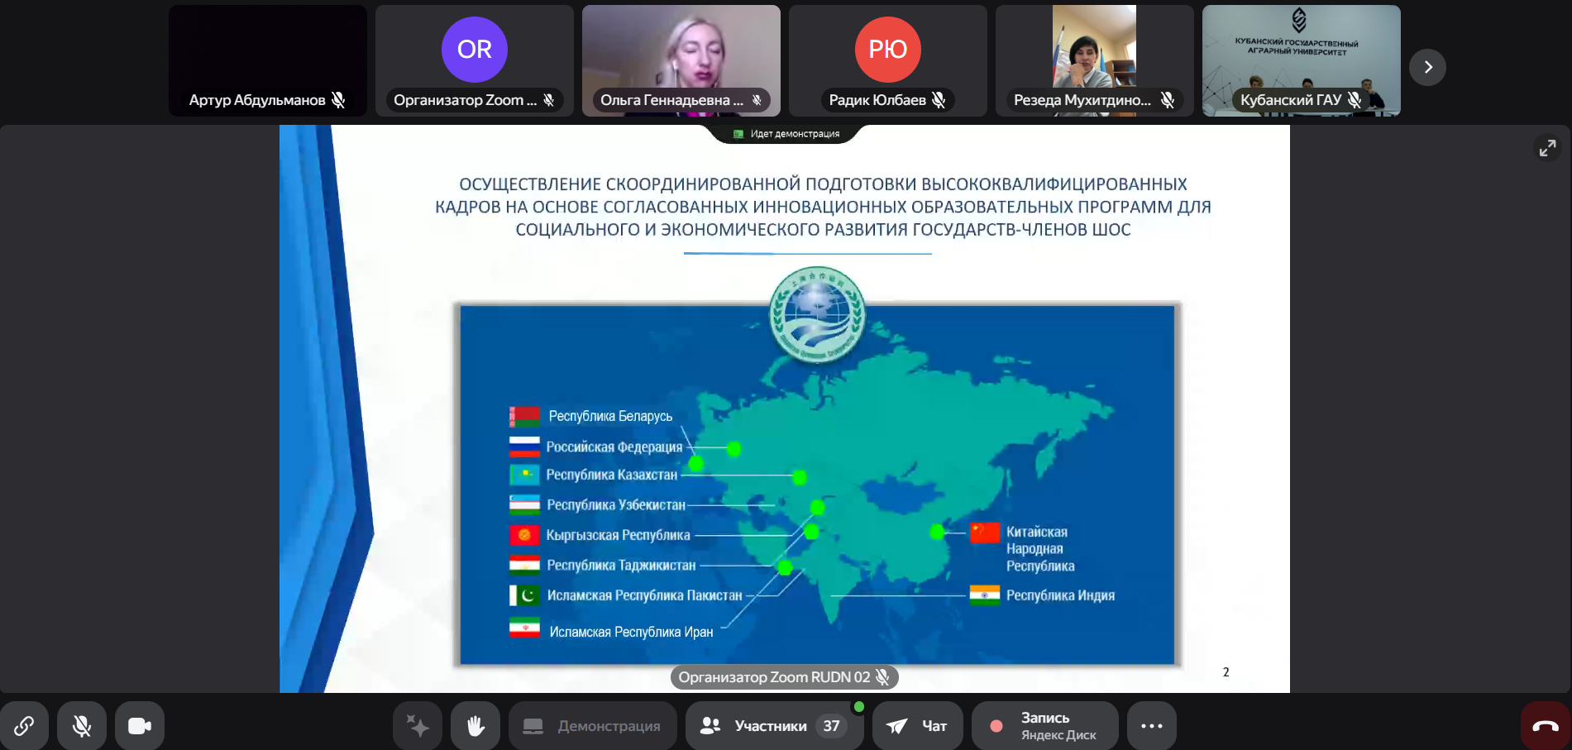The image size is (1572, 750).
Task: Toggle Запись recording to Яндекс Диск
Action: coord(1044,726)
